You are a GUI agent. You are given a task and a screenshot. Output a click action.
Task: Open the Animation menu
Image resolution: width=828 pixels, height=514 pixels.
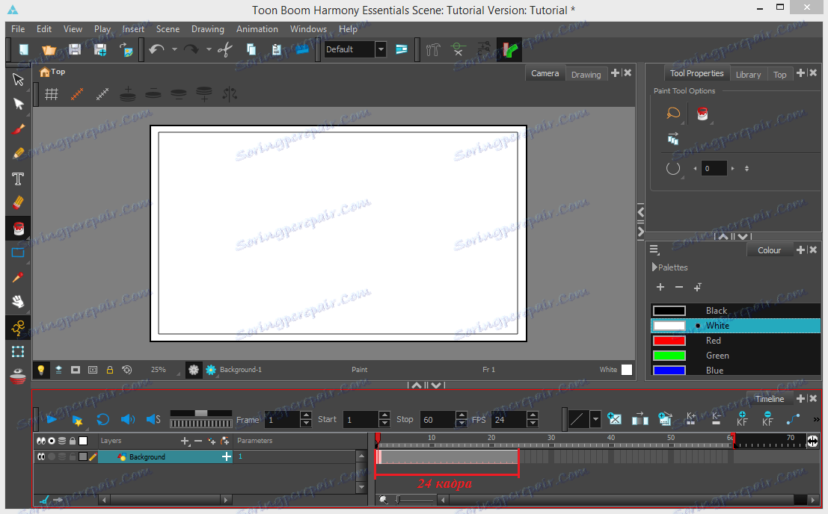[x=257, y=29]
